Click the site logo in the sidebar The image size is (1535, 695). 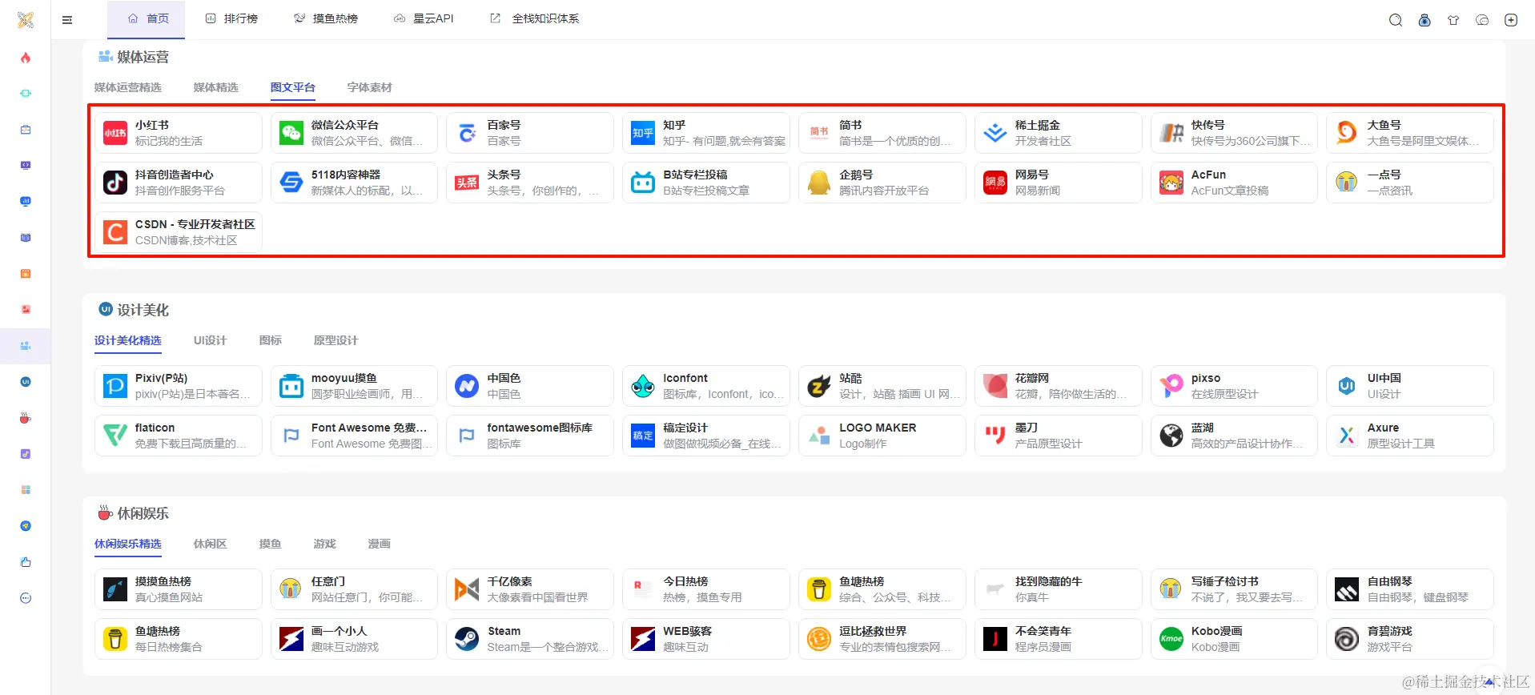tap(26, 20)
